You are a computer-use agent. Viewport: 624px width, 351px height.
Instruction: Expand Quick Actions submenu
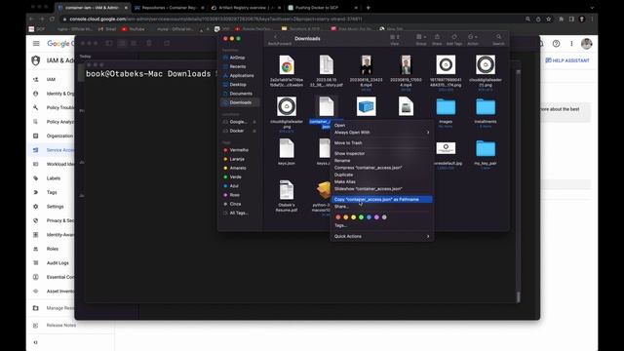click(x=381, y=236)
